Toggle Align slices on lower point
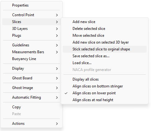The width and height of the screenshot is (151, 131). pos(104,93)
